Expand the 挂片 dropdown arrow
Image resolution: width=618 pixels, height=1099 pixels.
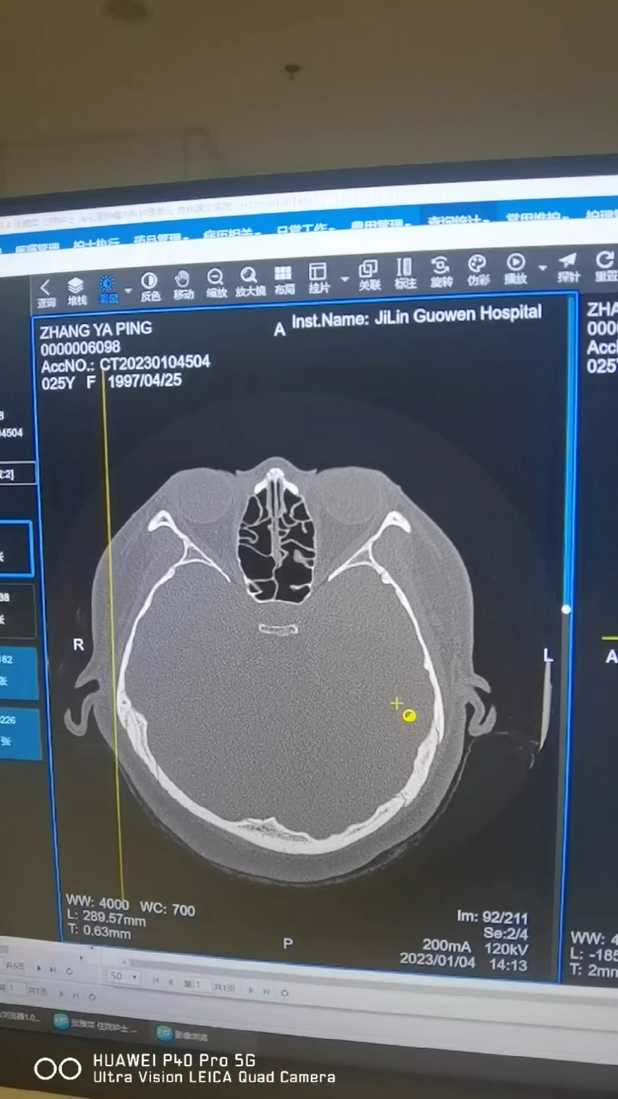345,279
